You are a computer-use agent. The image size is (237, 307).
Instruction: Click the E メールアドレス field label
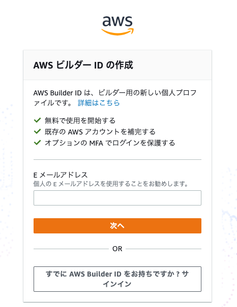click(x=61, y=175)
